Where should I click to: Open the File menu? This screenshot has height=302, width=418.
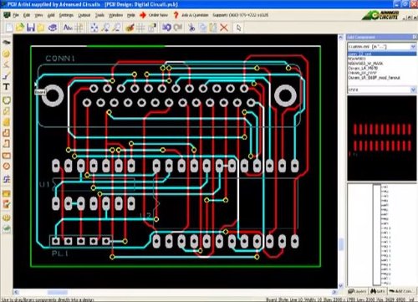(x=16, y=15)
